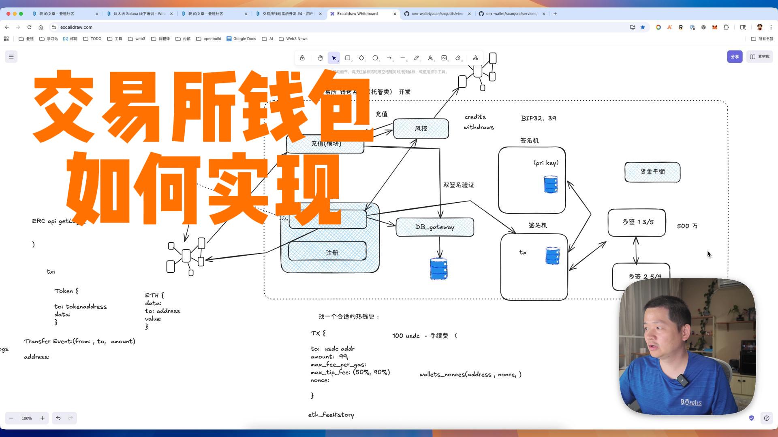Reset zoom via the 100% label
The height and width of the screenshot is (437, 778).
click(x=27, y=418)
